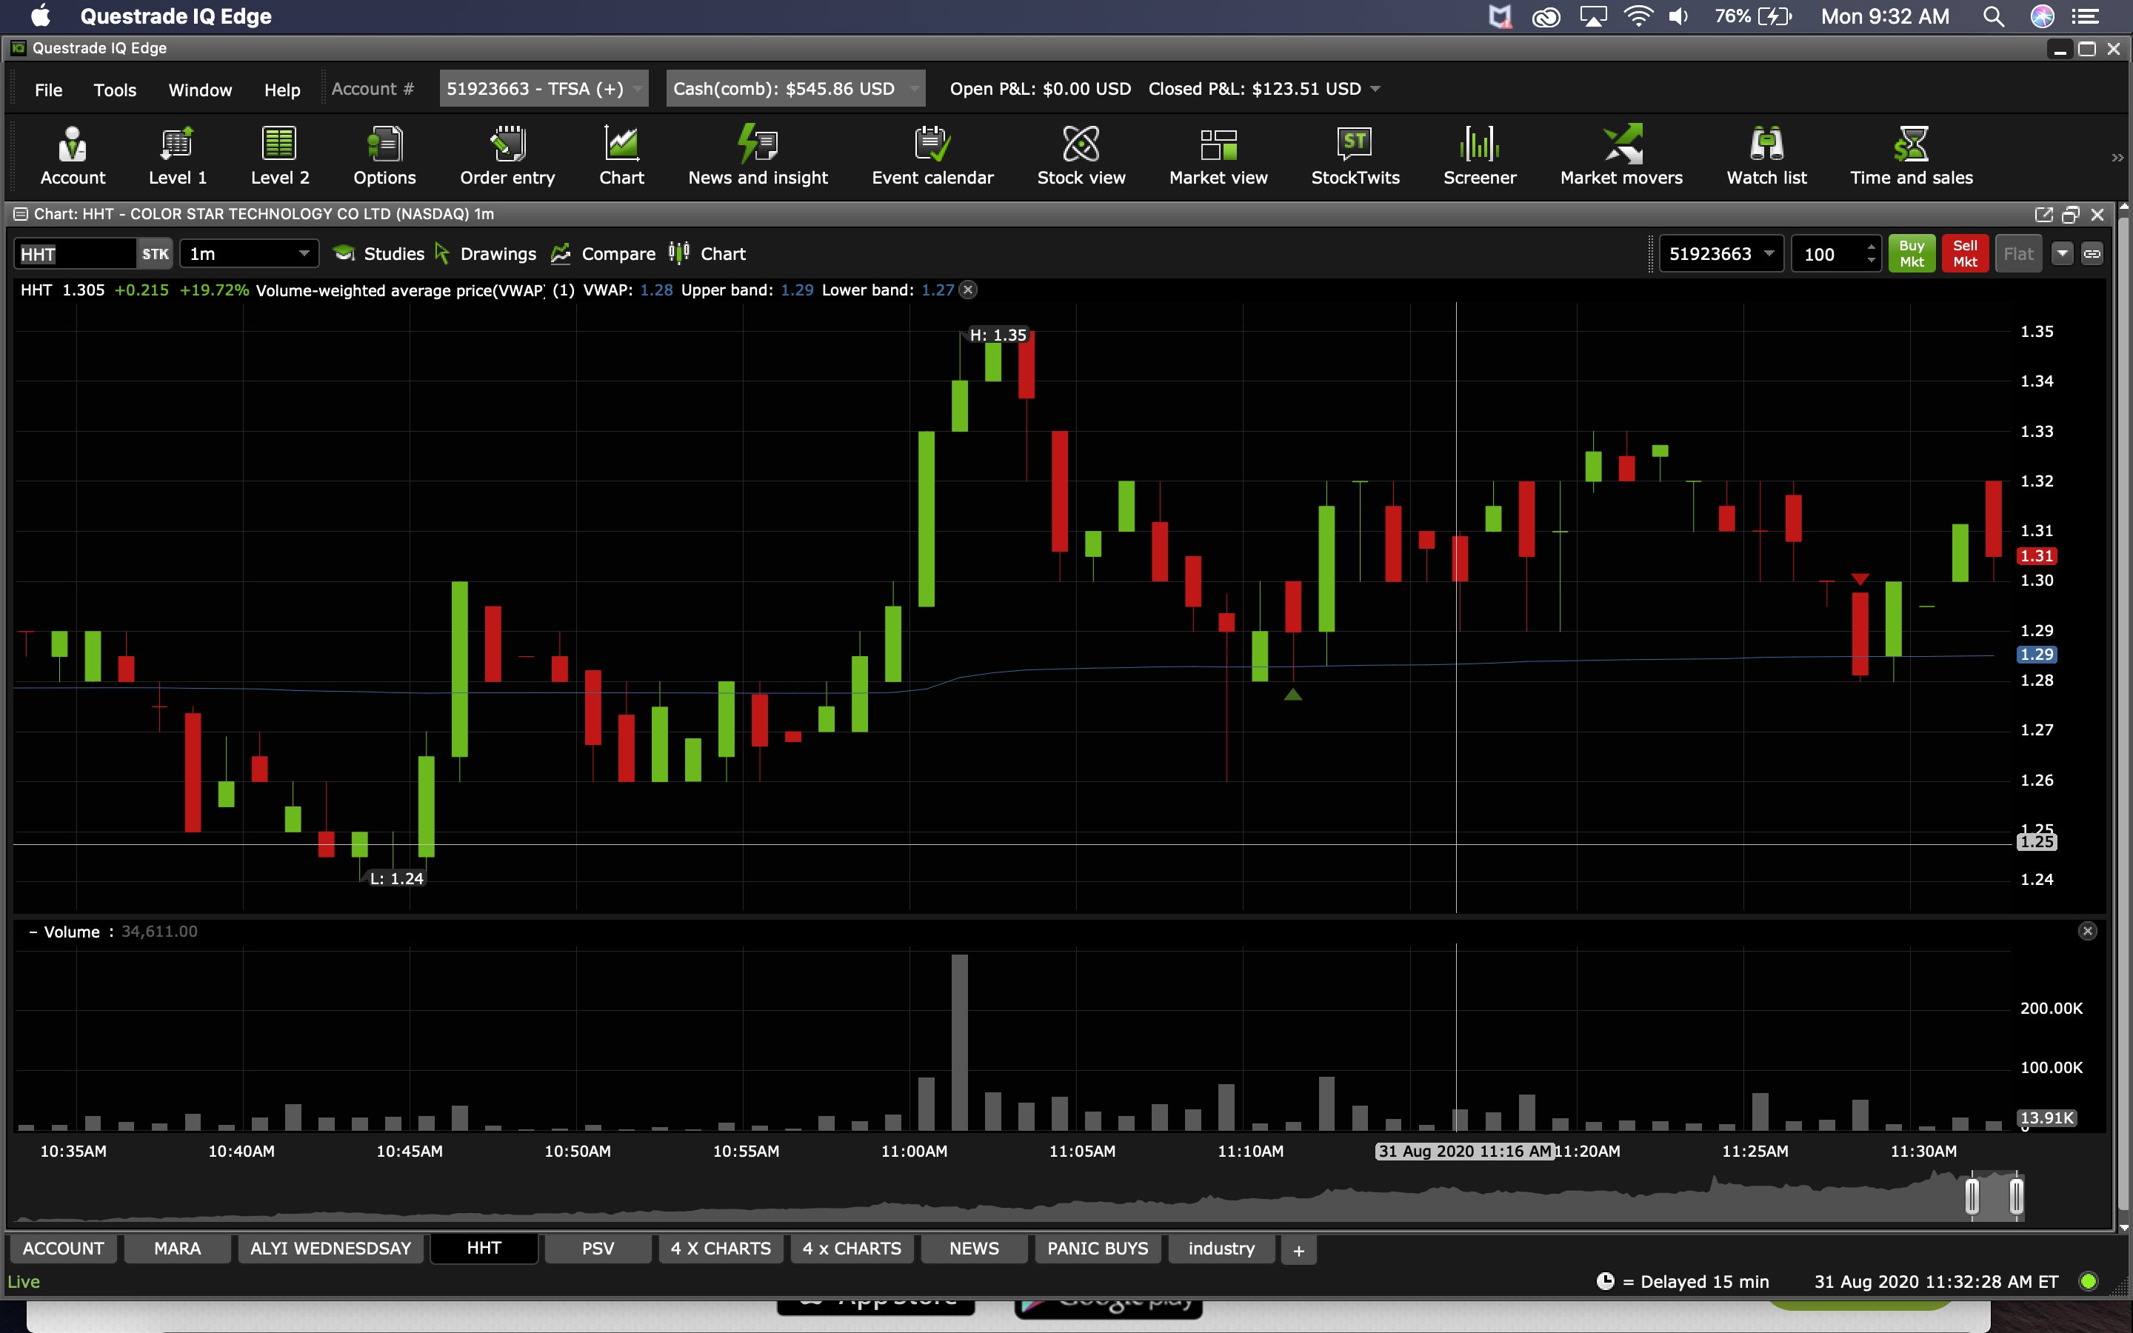Click the HHT symbol input field

75,254
